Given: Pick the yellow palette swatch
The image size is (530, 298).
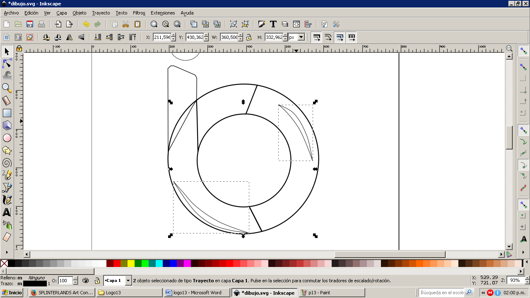Looking at the screenshot, I should pyautogui.click(x=131, y=263).
